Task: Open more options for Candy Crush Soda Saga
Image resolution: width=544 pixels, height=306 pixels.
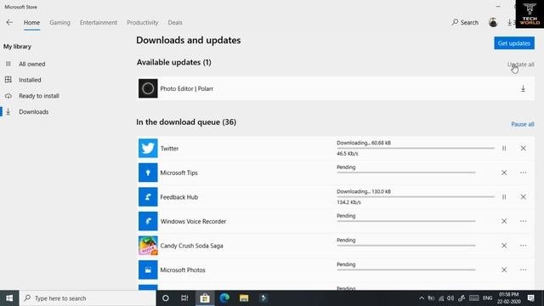Action: point(524,246)
